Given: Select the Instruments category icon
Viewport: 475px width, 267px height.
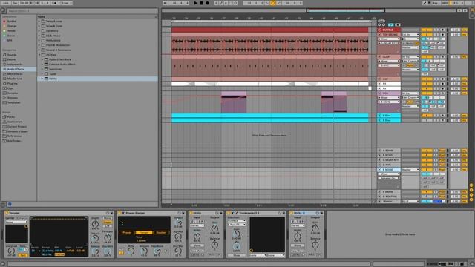Looking at the screenshot, I should (4, 65).
